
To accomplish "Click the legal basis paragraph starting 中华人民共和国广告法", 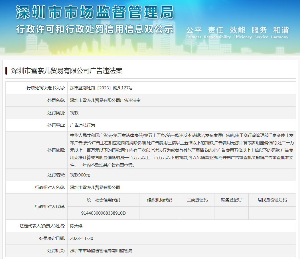I will point(182,150).
